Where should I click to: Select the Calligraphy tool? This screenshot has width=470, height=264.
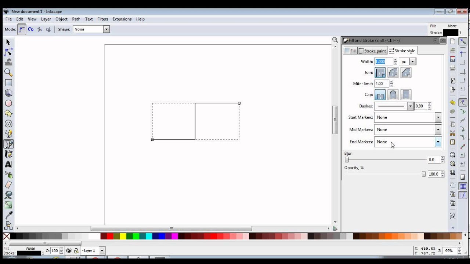pos(8,154)
